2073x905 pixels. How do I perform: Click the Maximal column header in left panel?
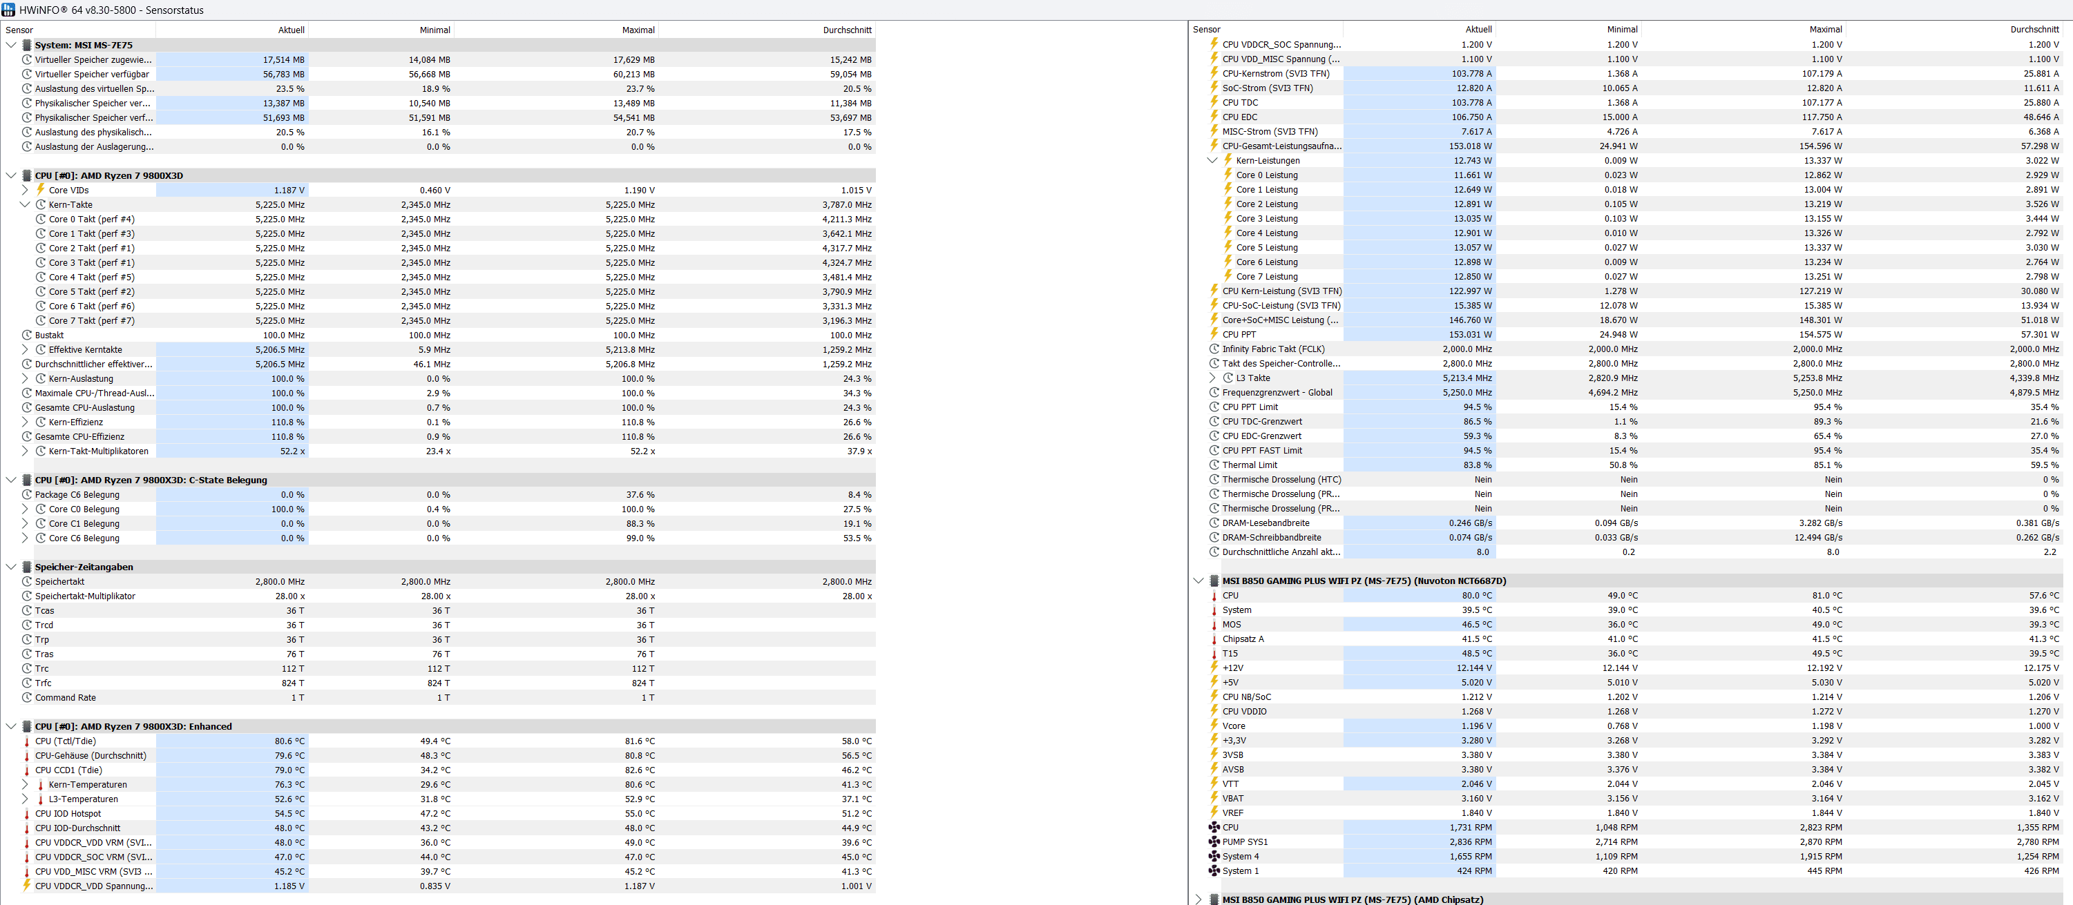click(638, 30)
